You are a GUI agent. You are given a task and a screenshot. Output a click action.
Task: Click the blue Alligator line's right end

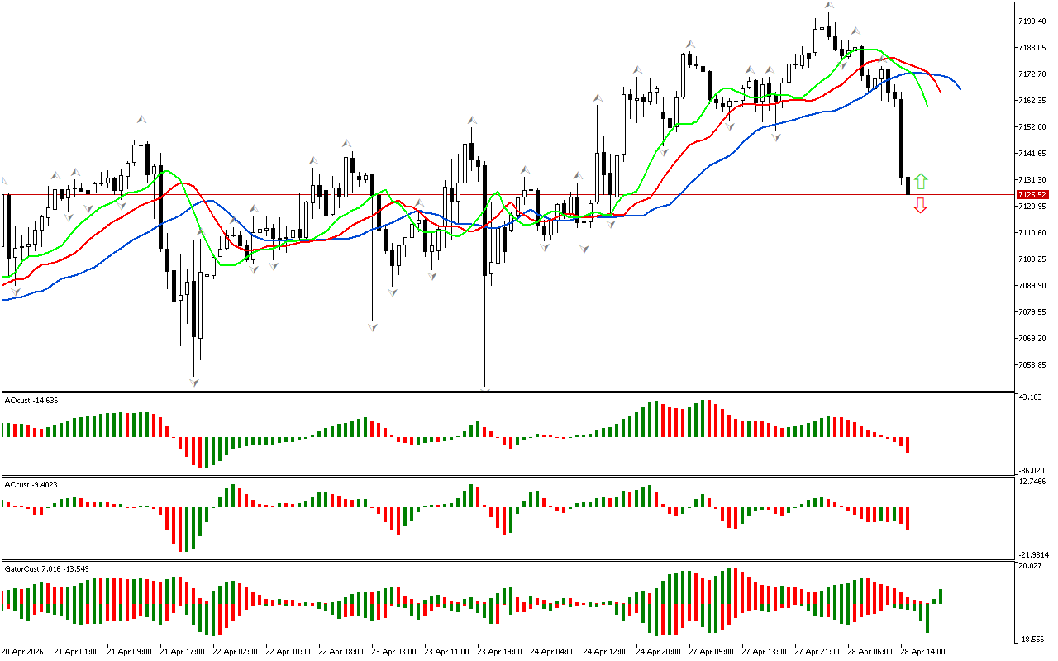pos(960,88)
